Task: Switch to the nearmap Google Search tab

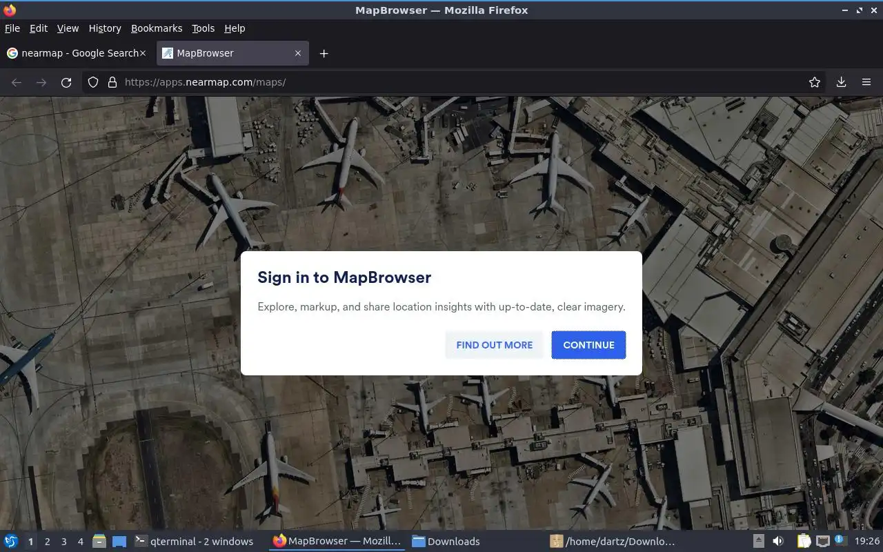Action: pos(76,53)
